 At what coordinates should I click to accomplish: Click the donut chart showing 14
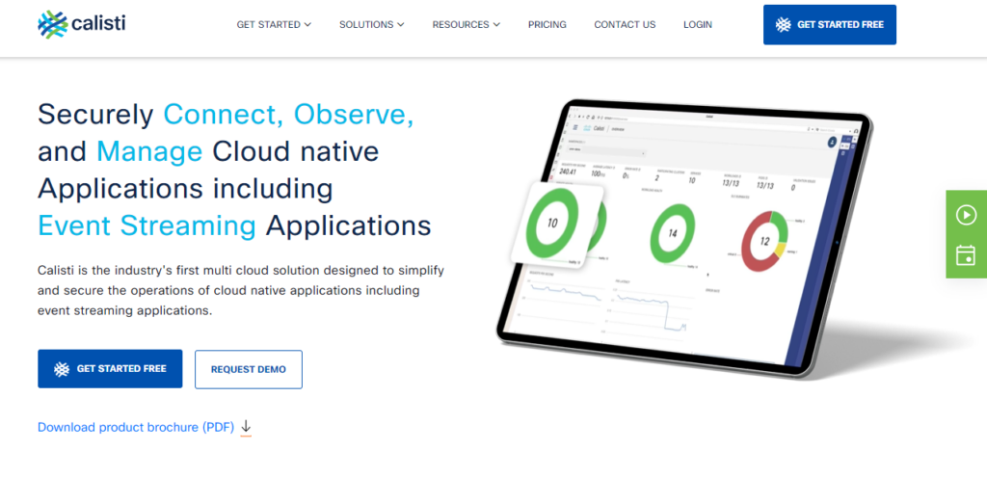[x=672, y=233]
